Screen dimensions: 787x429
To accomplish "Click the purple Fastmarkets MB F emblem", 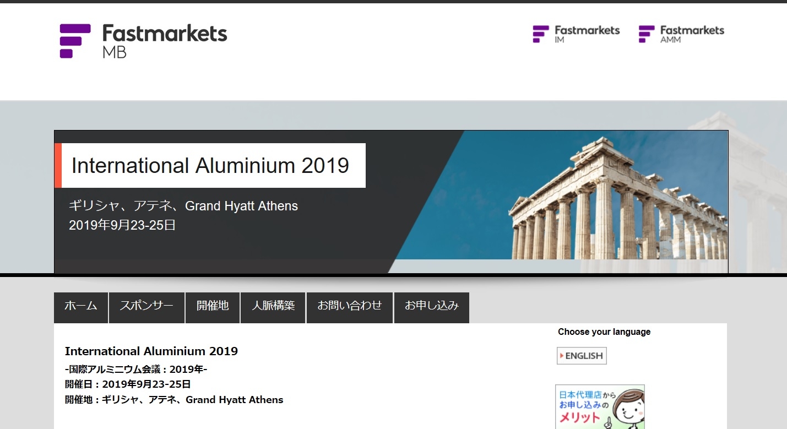I will pos(74,41).
